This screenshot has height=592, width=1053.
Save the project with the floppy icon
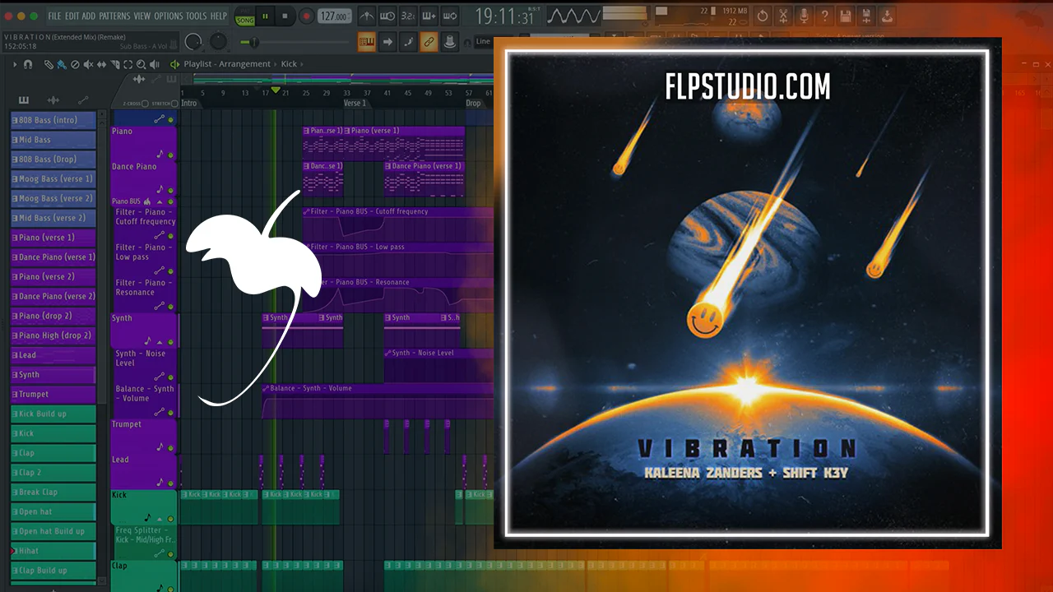coord(846,16)
